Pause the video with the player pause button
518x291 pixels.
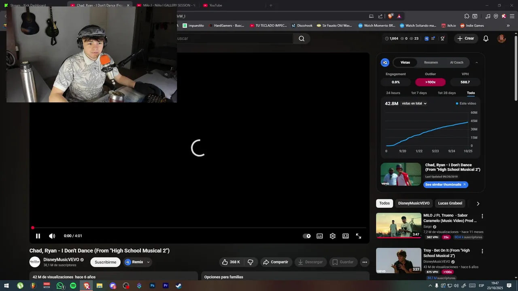click(38, 236)
